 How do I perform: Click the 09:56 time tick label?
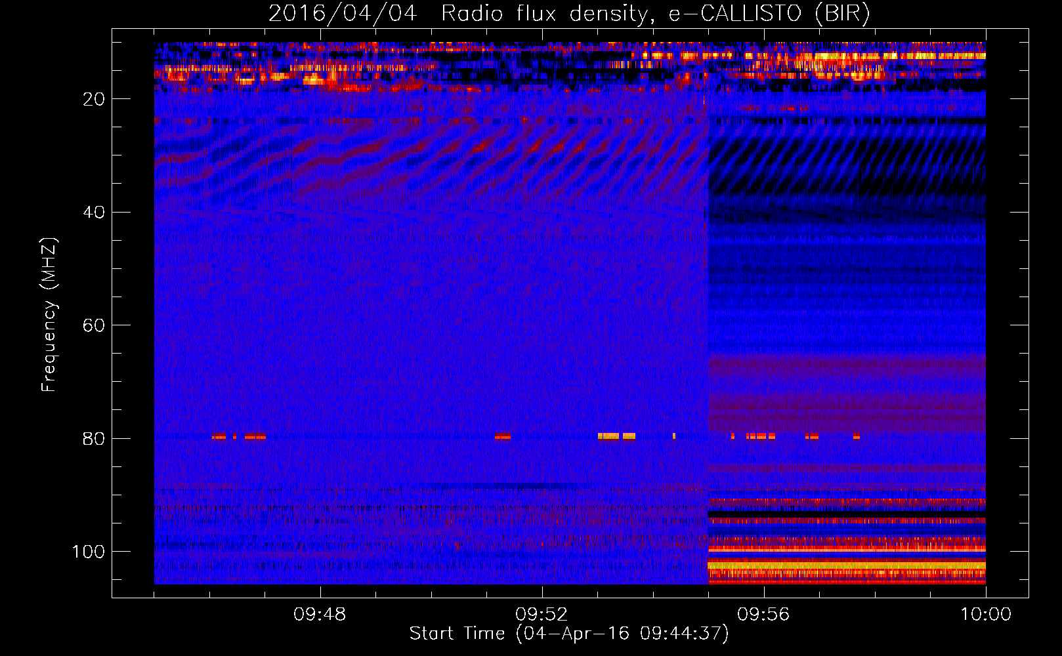point(763,615)
